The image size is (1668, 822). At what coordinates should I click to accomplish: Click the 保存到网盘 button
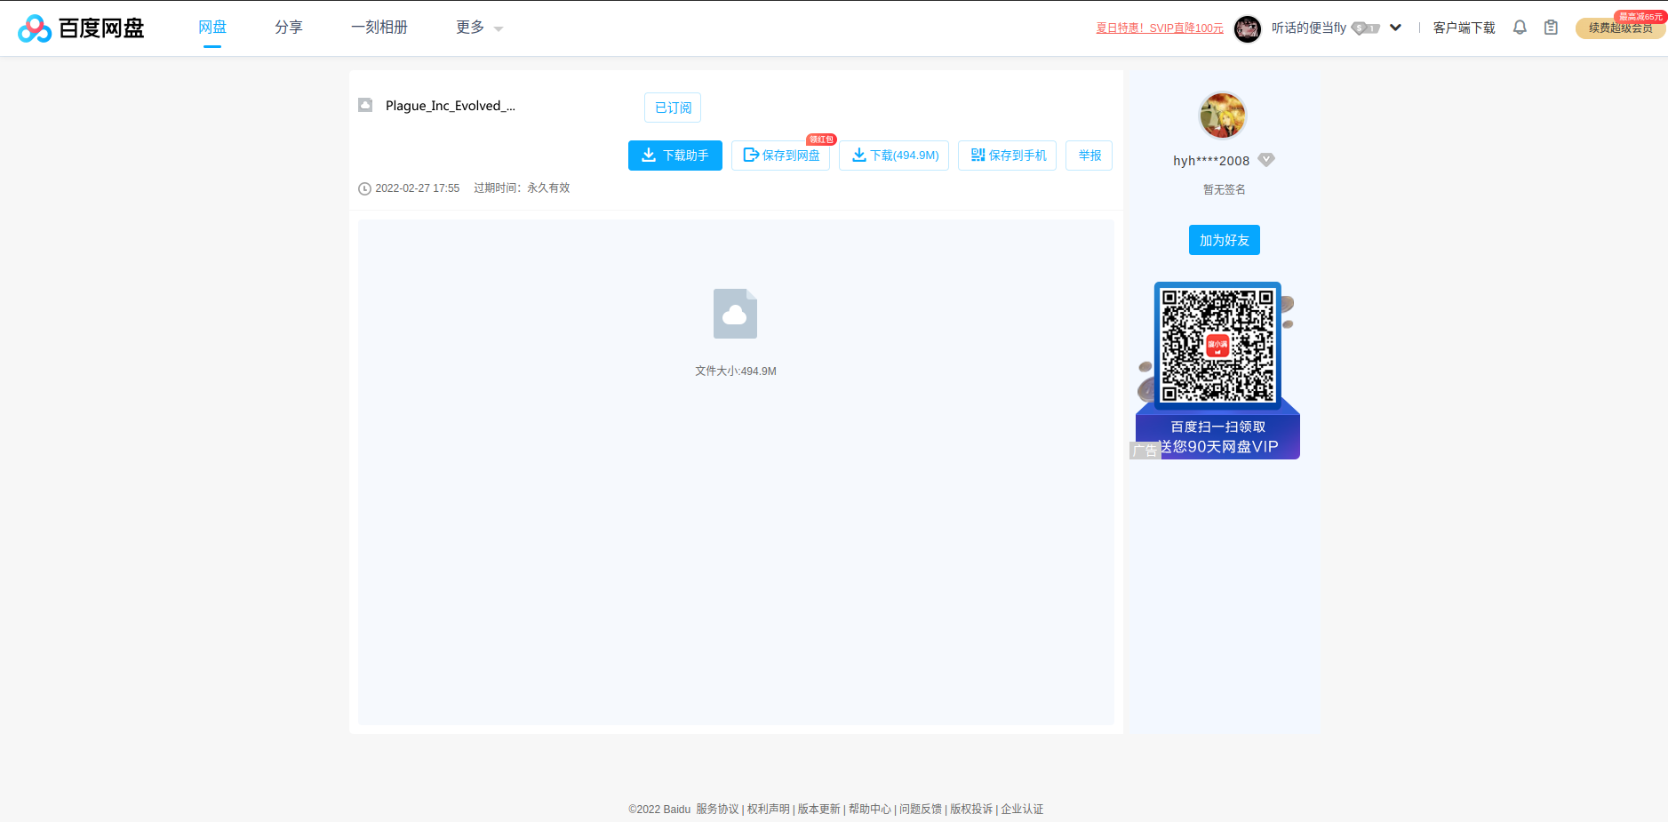click(x=781, y=156)
